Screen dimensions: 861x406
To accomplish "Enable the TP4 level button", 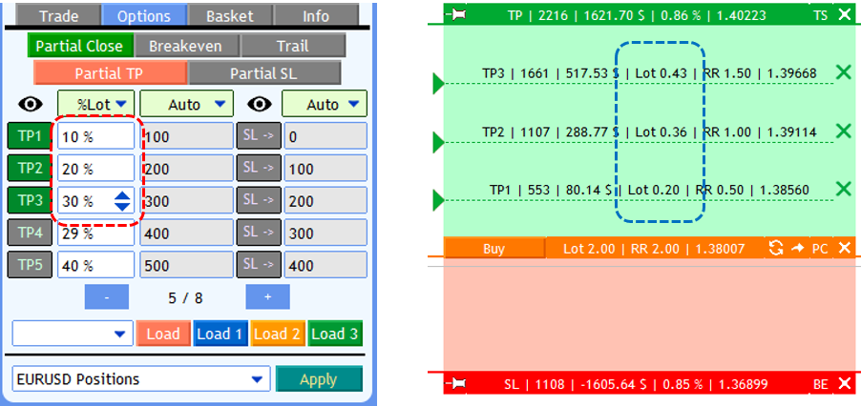I will [x=30, y=233].
